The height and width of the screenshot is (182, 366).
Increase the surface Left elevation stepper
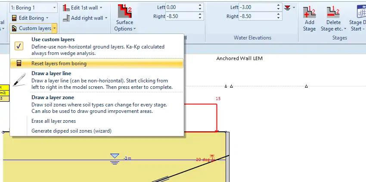(200, 5)
